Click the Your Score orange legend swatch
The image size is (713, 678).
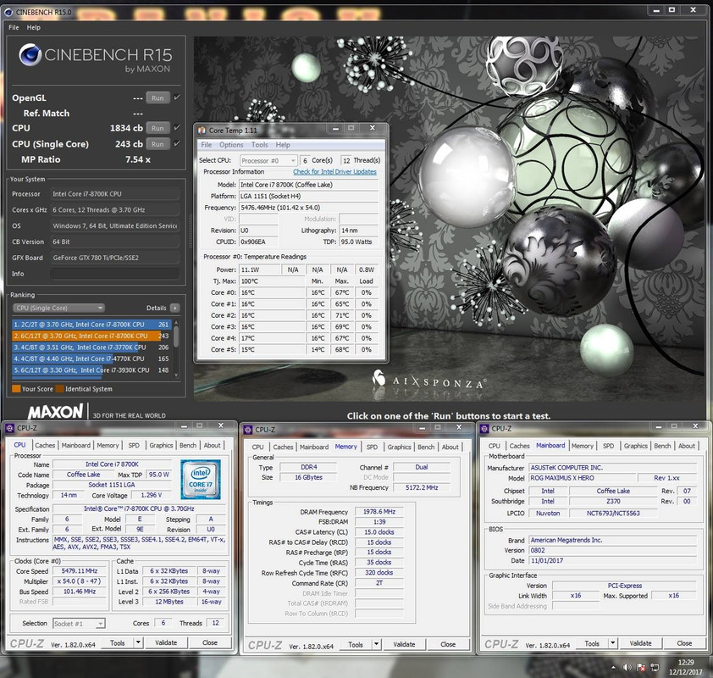16,389
